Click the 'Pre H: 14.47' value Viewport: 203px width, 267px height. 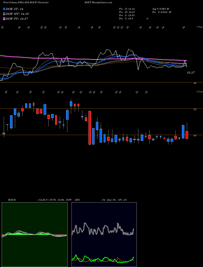click(x=127, y=12)
